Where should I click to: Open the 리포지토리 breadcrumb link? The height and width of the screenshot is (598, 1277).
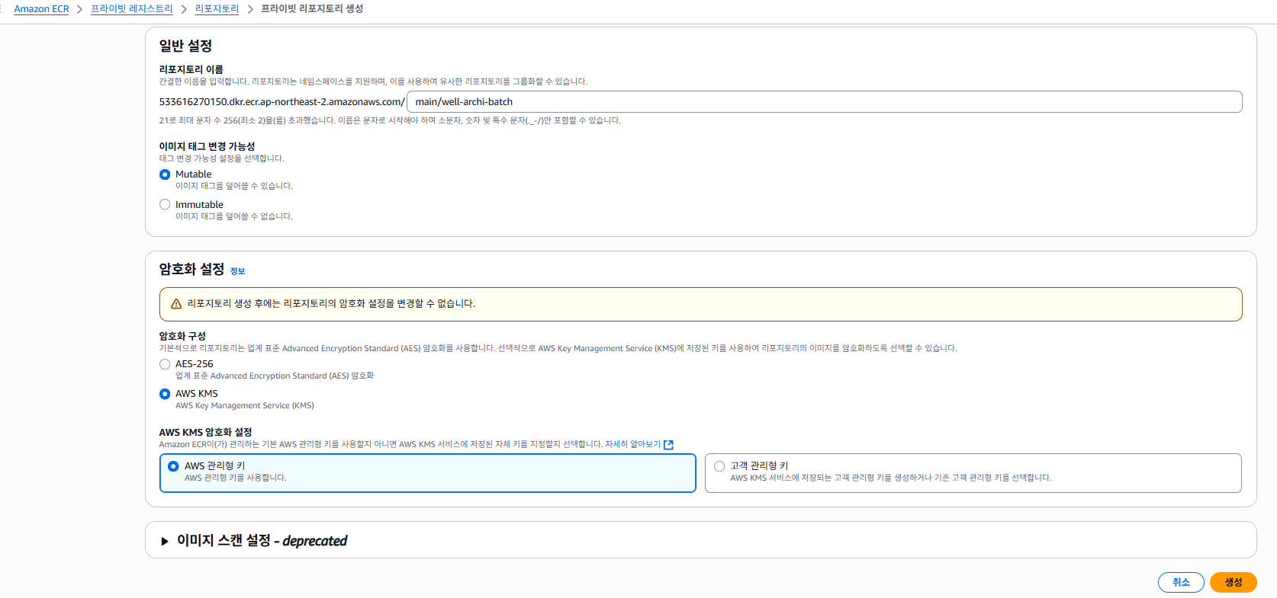click(217, 9)
